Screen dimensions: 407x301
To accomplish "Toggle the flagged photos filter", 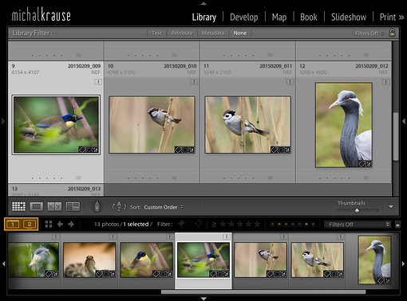I will [x=181, y=225].
